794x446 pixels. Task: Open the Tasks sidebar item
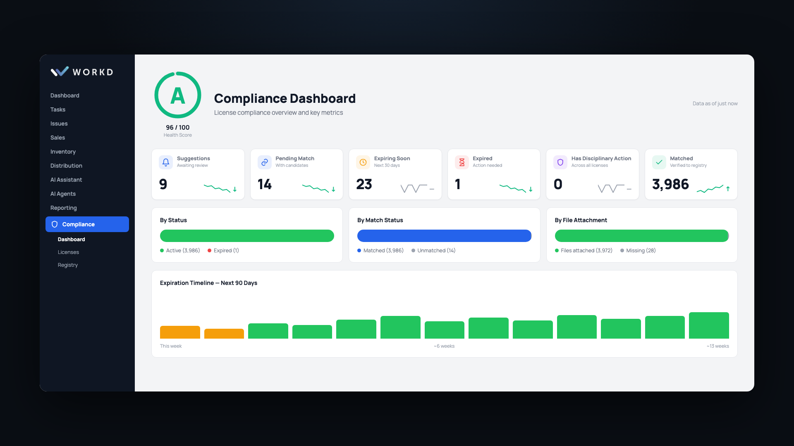tap(58, 109)
